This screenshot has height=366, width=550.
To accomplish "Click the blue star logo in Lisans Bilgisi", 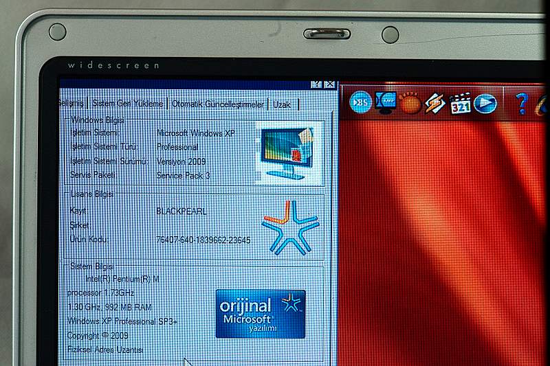I will [290, 228].
